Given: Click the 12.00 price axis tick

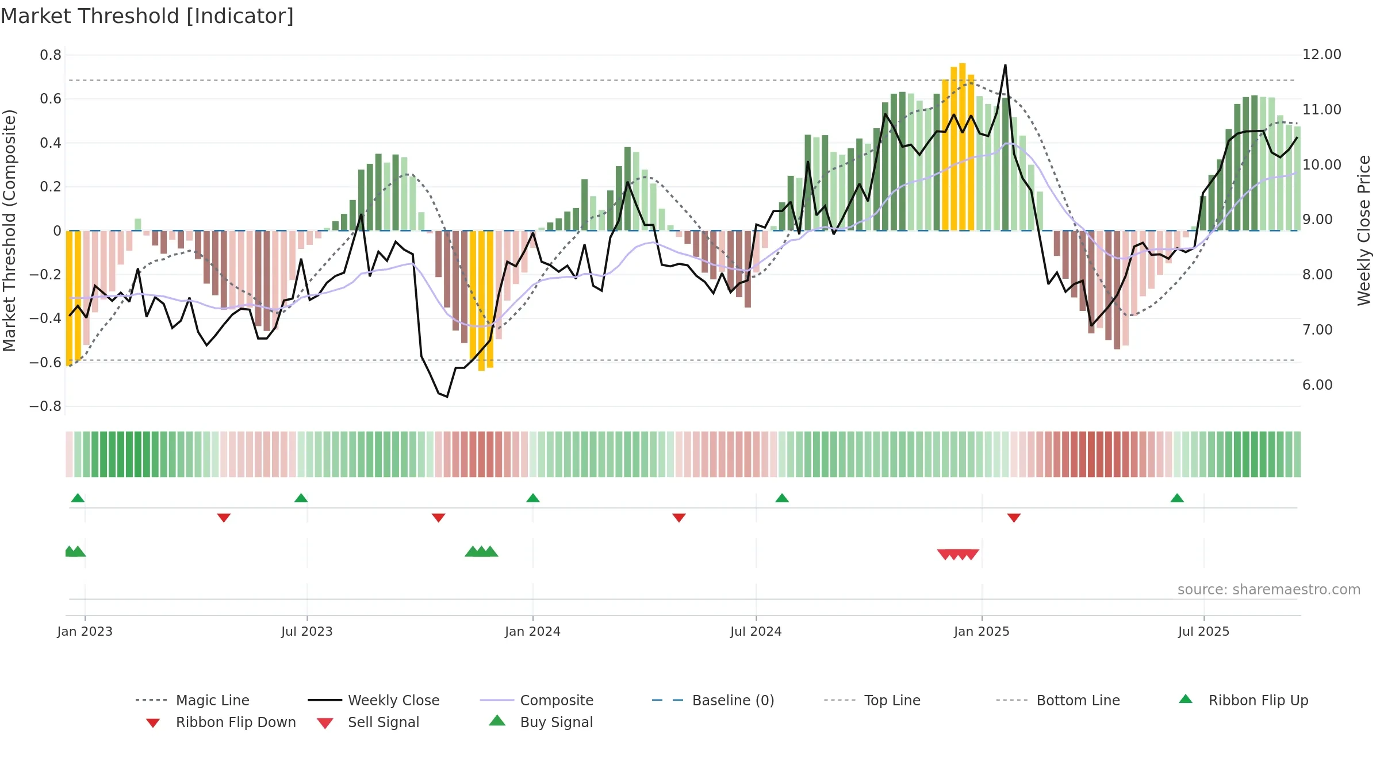Looking at the screenshot, I should 1322,55.
